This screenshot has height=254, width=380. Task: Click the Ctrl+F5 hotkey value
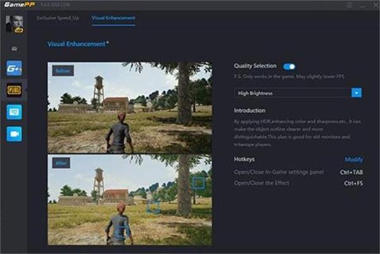(353, 183)
